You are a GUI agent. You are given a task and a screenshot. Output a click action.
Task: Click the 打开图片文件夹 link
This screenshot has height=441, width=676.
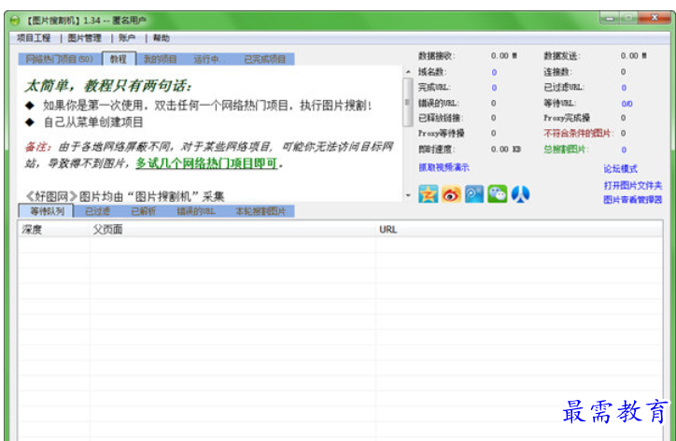tap(632, 185)
